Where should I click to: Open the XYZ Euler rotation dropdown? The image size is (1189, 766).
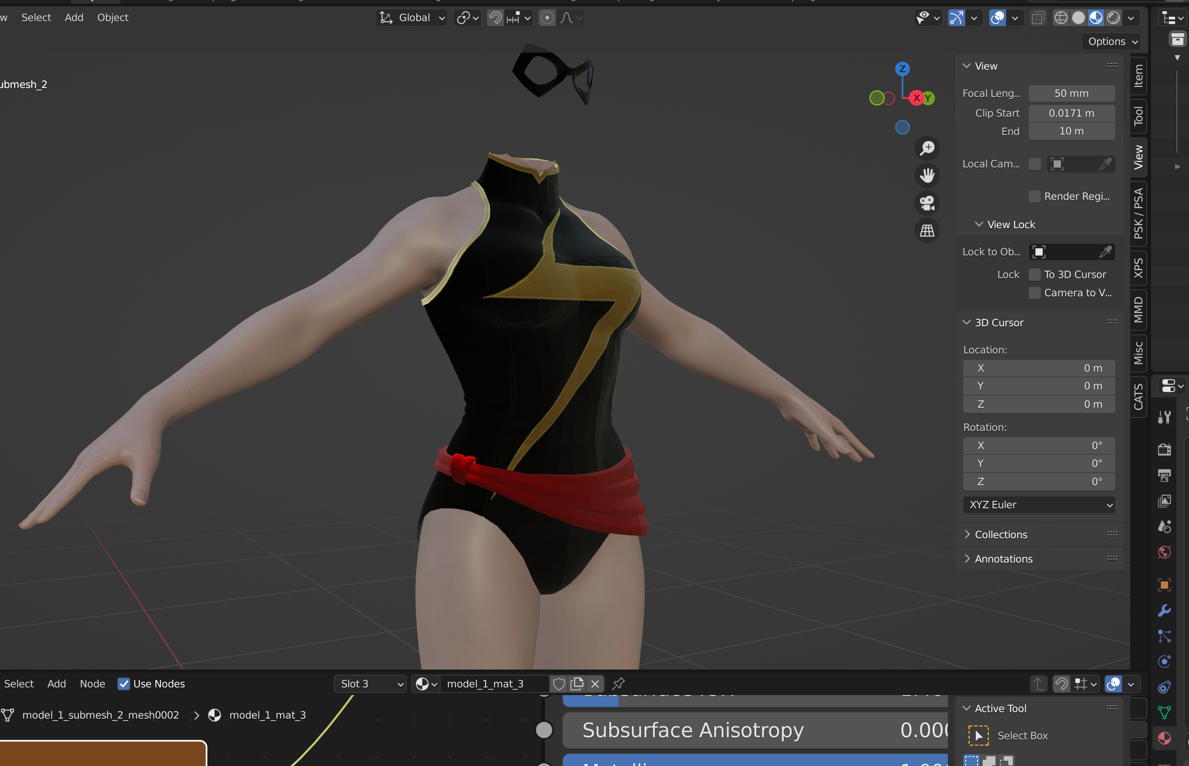click(1037, 504)
